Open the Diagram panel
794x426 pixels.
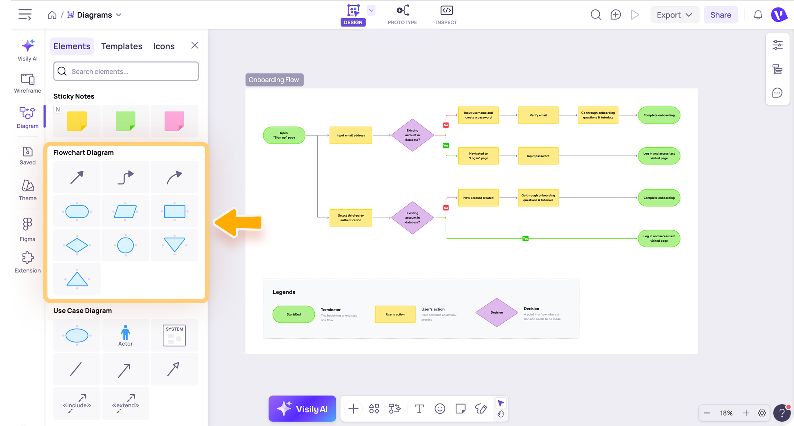[28, 118]
